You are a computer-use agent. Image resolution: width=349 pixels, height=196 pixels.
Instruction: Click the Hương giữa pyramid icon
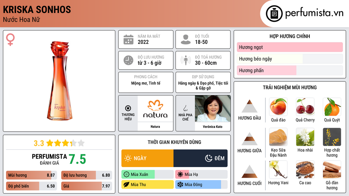[x=249, y=139]
